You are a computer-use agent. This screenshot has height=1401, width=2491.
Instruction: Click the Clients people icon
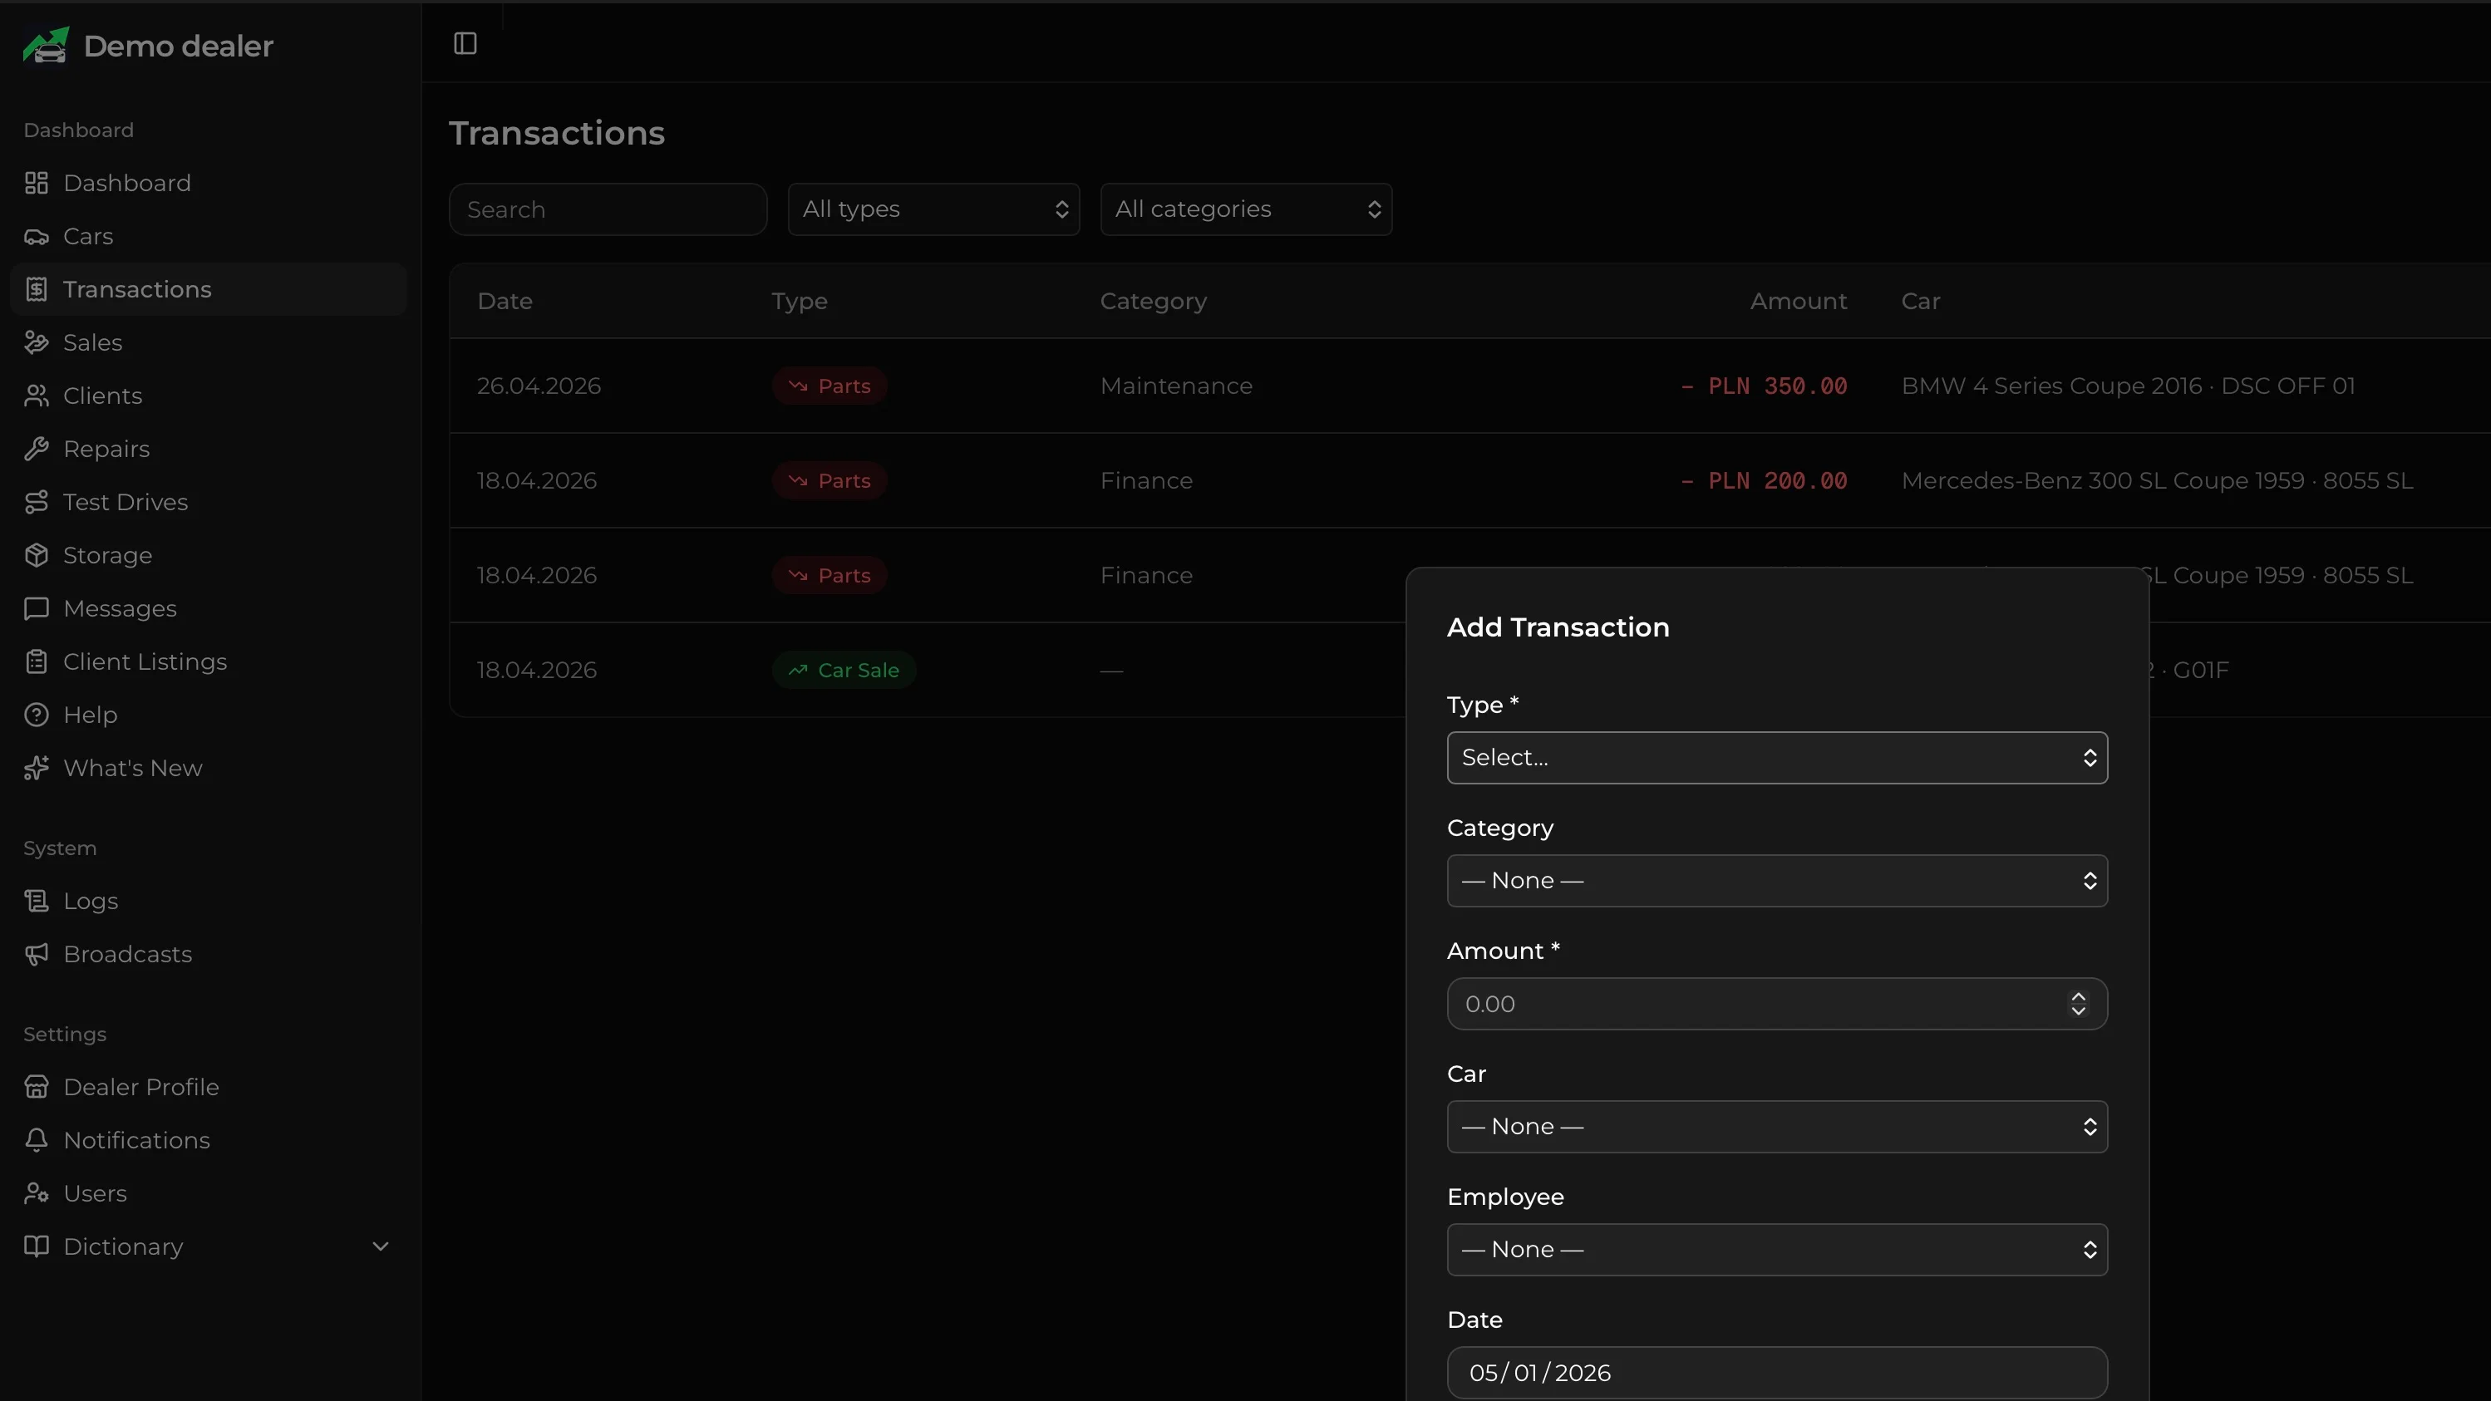click(37, 396)
